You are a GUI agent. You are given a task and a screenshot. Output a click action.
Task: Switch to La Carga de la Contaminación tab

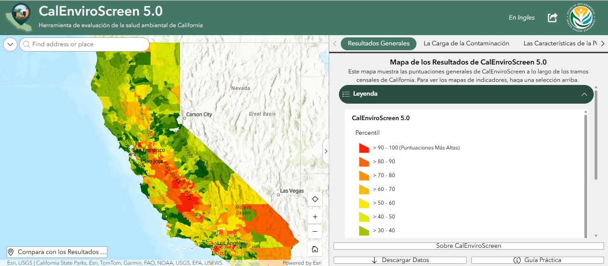tap(466, 44)
